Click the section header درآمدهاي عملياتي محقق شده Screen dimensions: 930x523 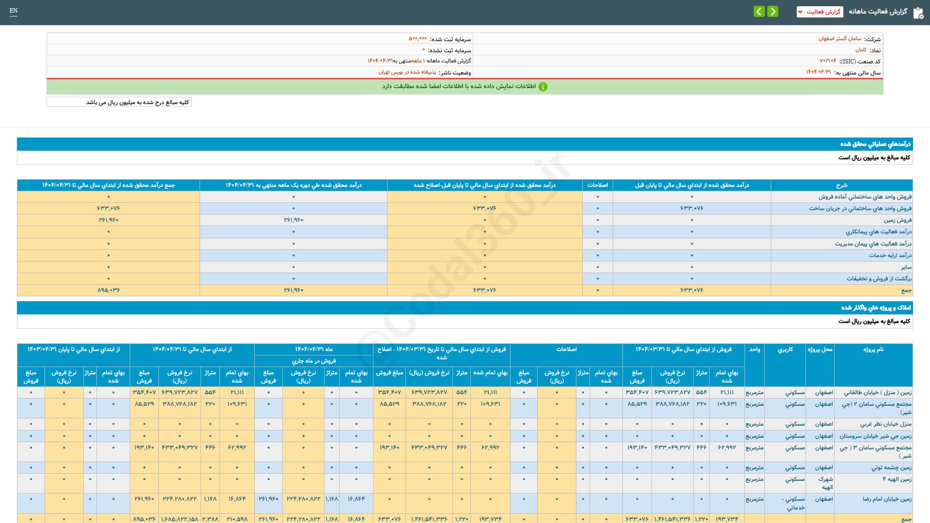[875, 144]
